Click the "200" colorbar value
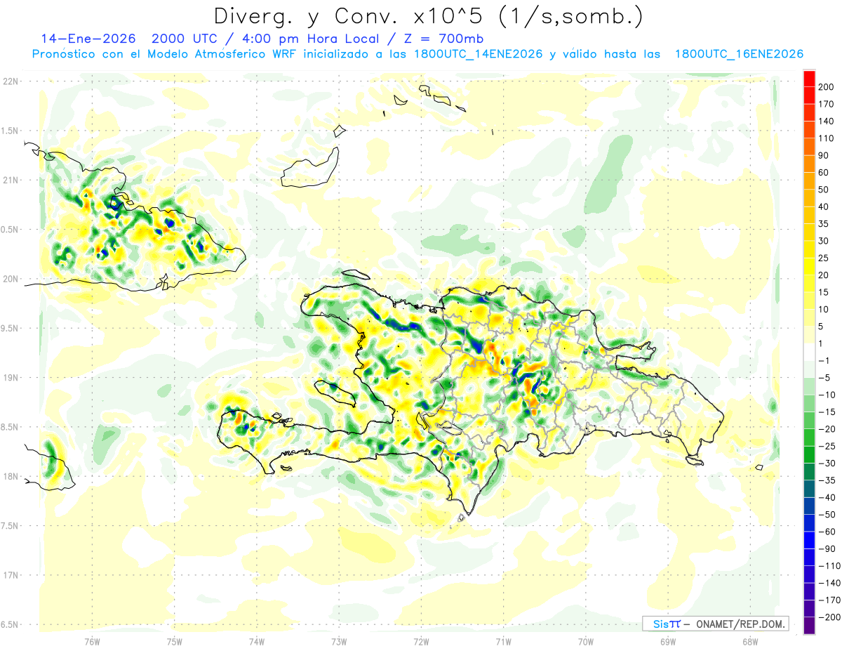This screenshot has width=842, height=651. 827,87
